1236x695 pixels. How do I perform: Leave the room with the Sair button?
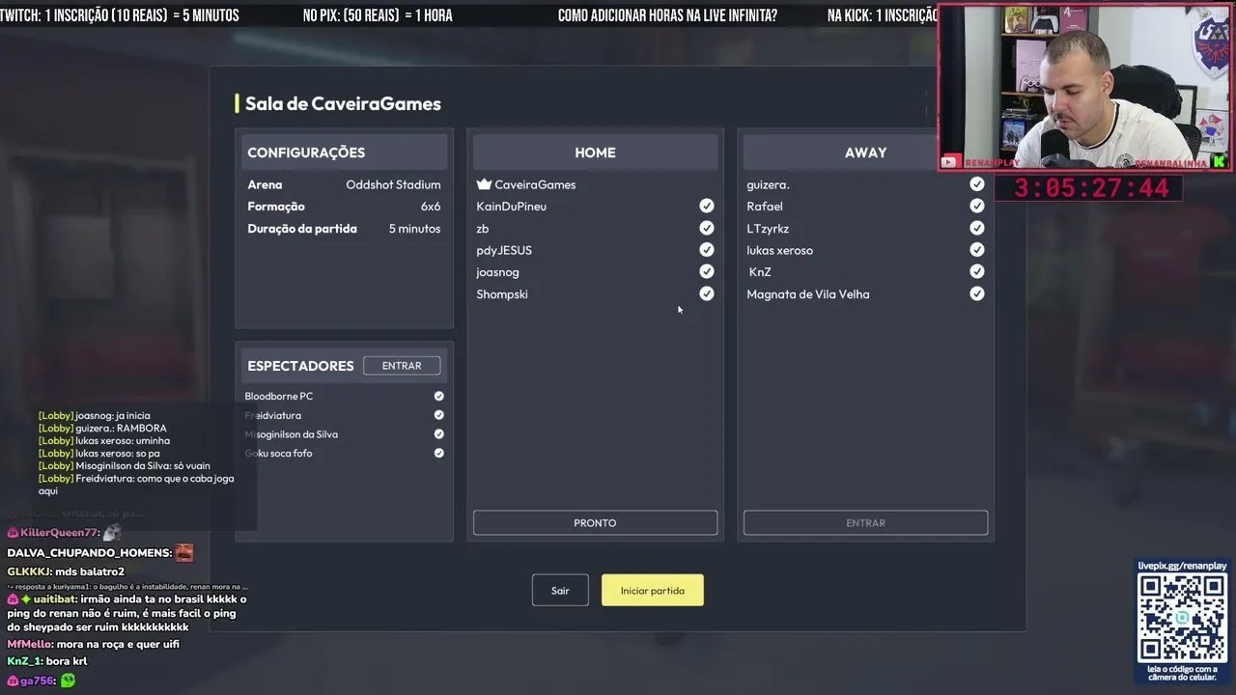click(560, 591)
